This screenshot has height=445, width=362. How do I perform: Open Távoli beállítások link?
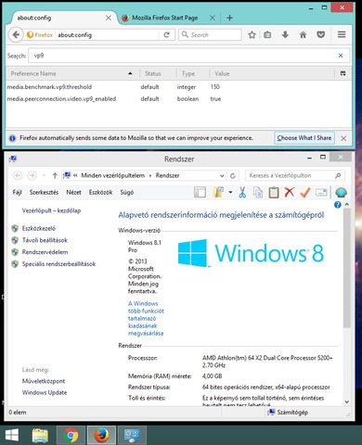click(45, 240)
